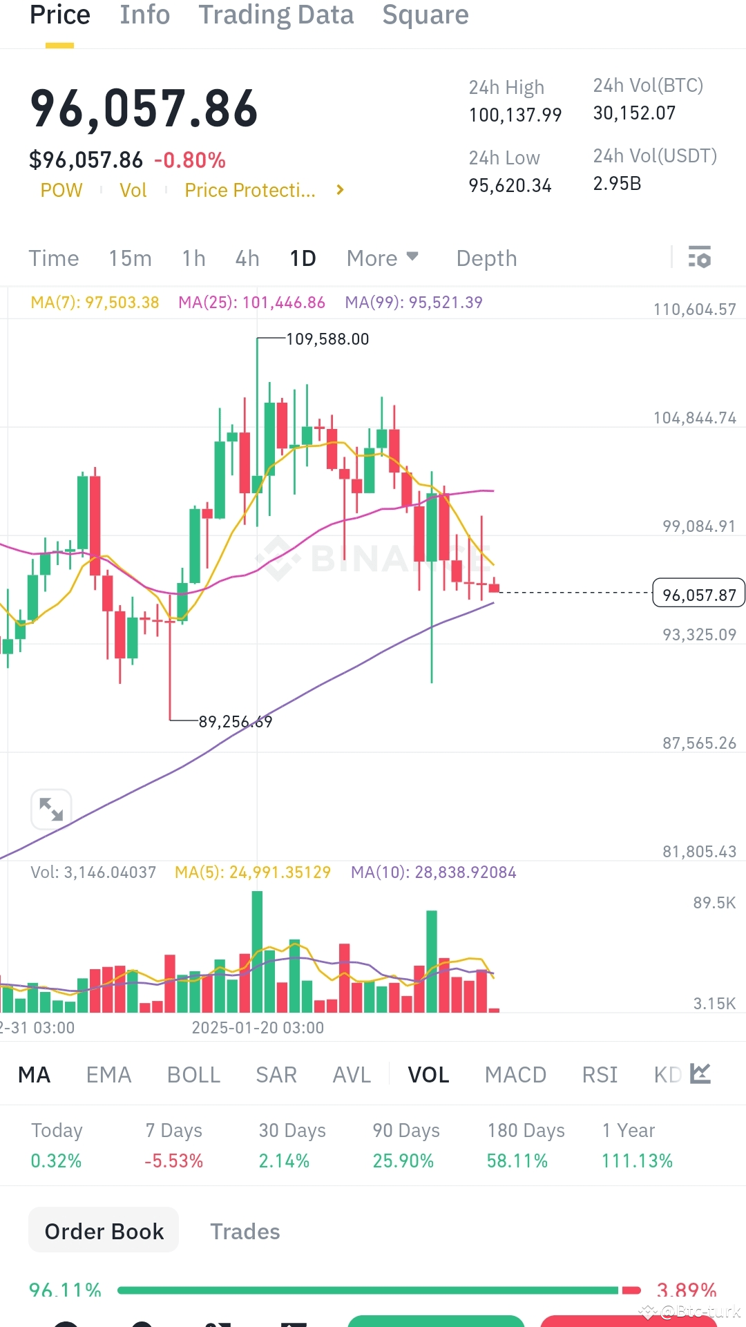Switch to the Trades tab
Viewport: 746px width, 1327px height.
point(245,1232)
